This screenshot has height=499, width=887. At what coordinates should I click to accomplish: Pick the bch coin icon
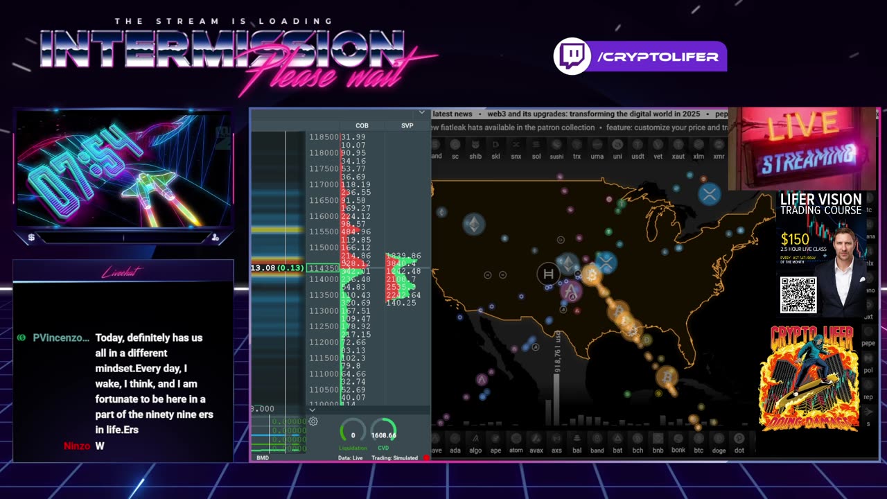point(638,439)
